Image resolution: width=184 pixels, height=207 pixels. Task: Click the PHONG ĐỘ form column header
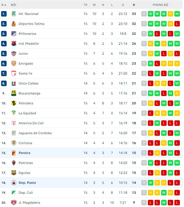(160, 5)
